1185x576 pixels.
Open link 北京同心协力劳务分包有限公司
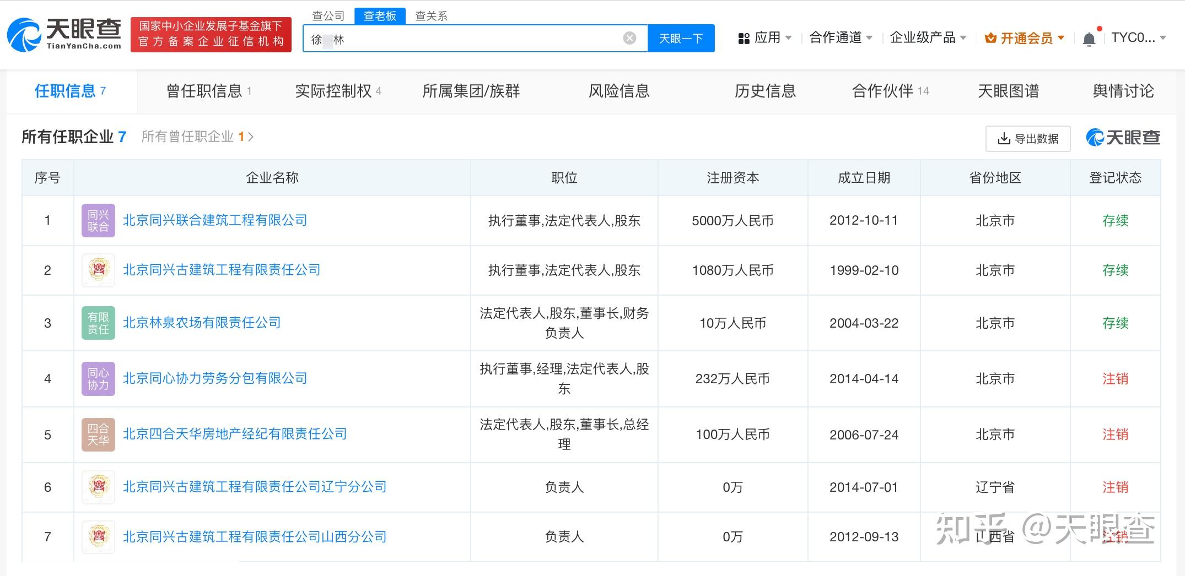pos(215,378)
